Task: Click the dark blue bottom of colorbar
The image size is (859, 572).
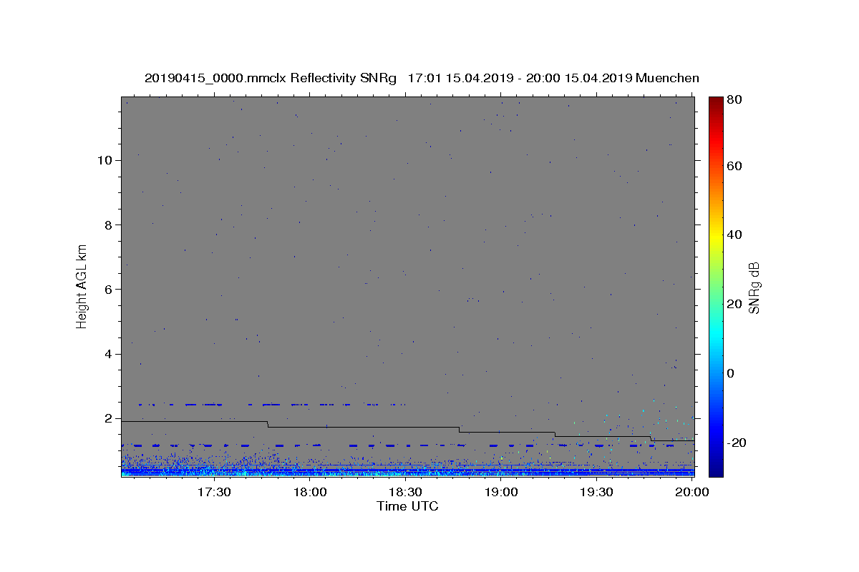Action: tap(716, 470)
